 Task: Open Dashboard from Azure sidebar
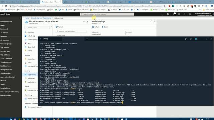pos(4,29)
